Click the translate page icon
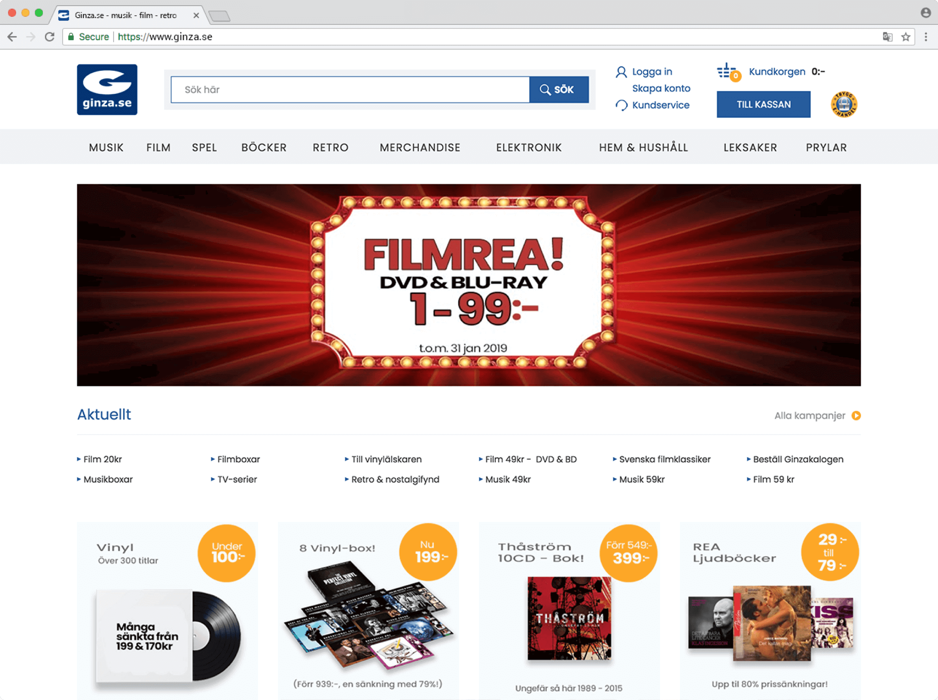This screenshot has width=938, height=700. click(x=887, y=37)
